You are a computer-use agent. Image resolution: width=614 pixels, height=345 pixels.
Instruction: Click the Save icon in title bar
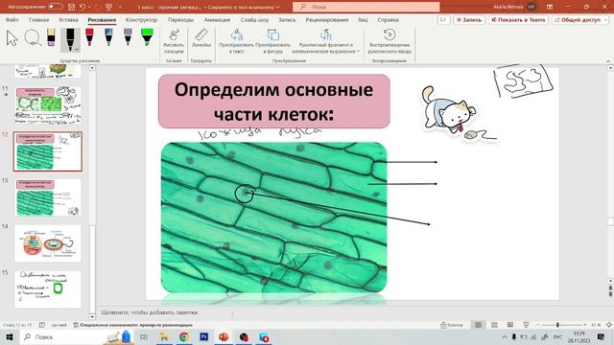pos(71,7)
